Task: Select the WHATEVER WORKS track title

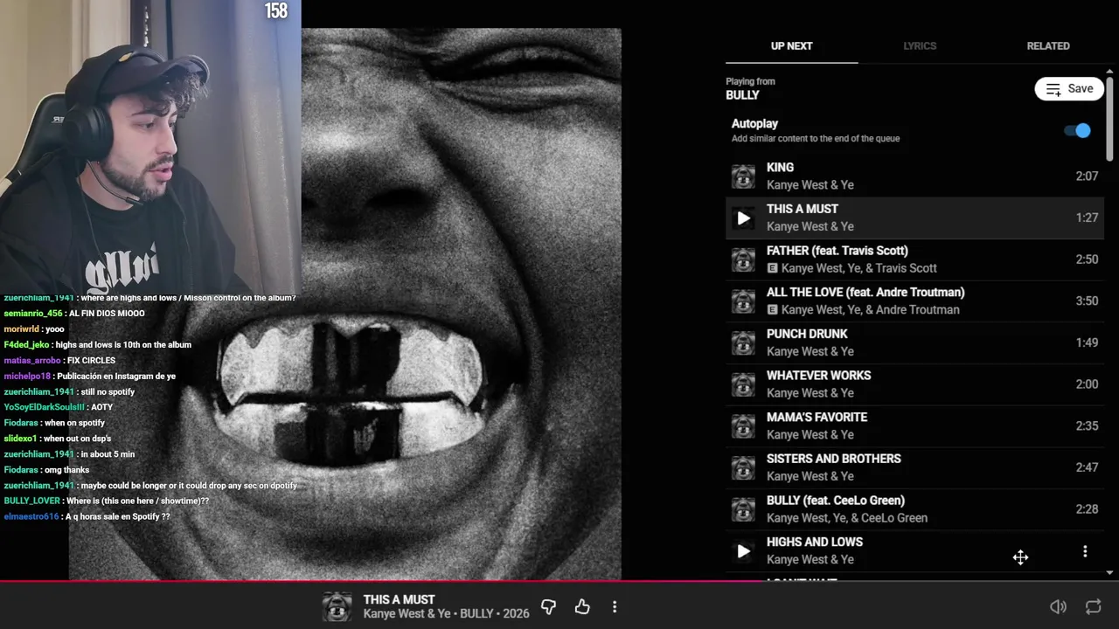Action: (818, 376)
